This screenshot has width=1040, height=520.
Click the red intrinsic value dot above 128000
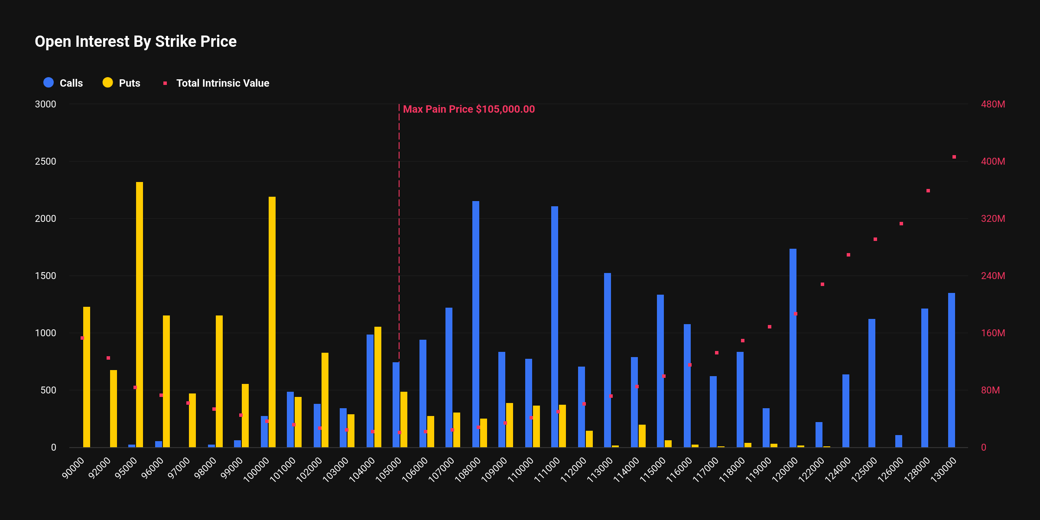[928, 191]
